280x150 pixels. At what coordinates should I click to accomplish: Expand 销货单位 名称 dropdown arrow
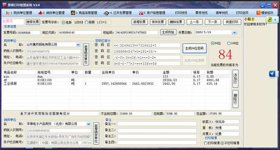(88, 124)
